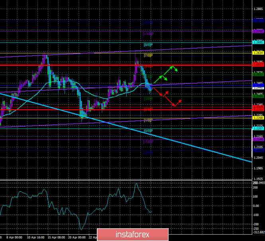This screenshot has width=265, height=241.
Task: Select the purple 1.2146 price label
Action: tap(258, 139)
